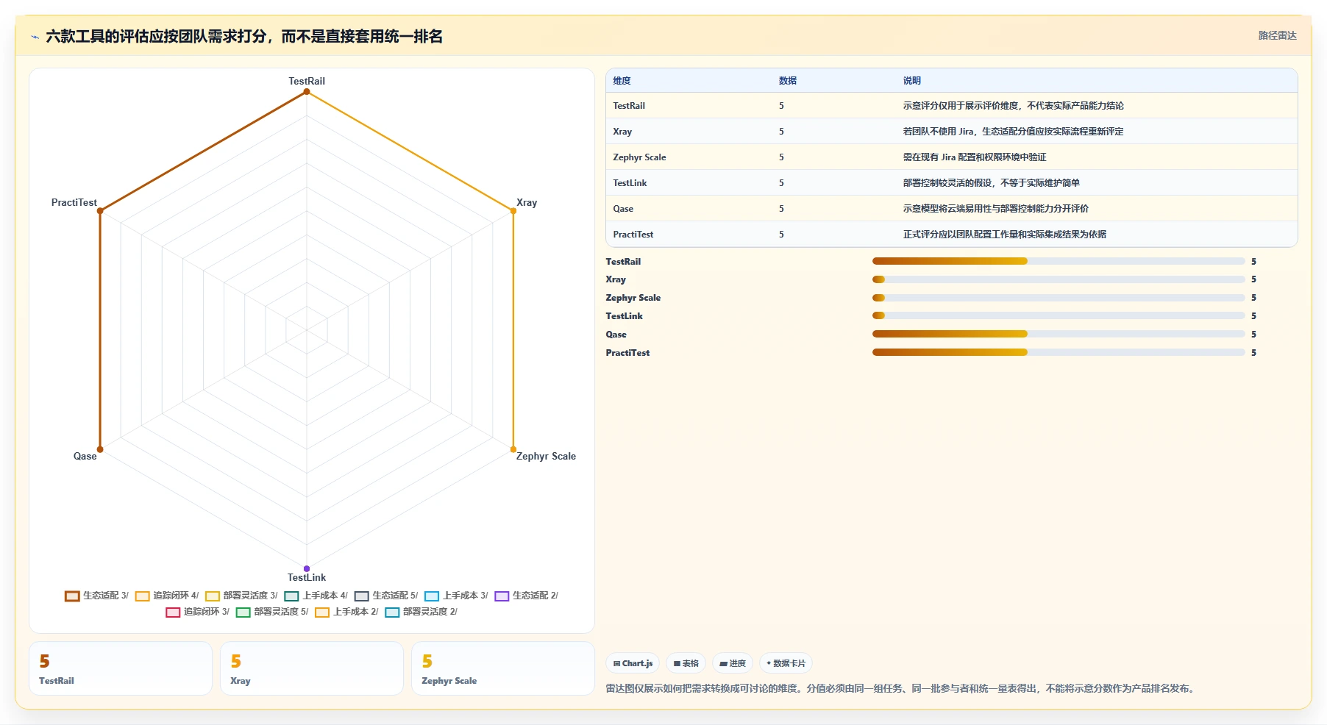
Task: Click the PractiTest progress bar
Action: coord(1059,352)
